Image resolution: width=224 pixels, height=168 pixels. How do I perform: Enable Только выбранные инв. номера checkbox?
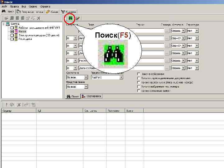tap(138, 86)
